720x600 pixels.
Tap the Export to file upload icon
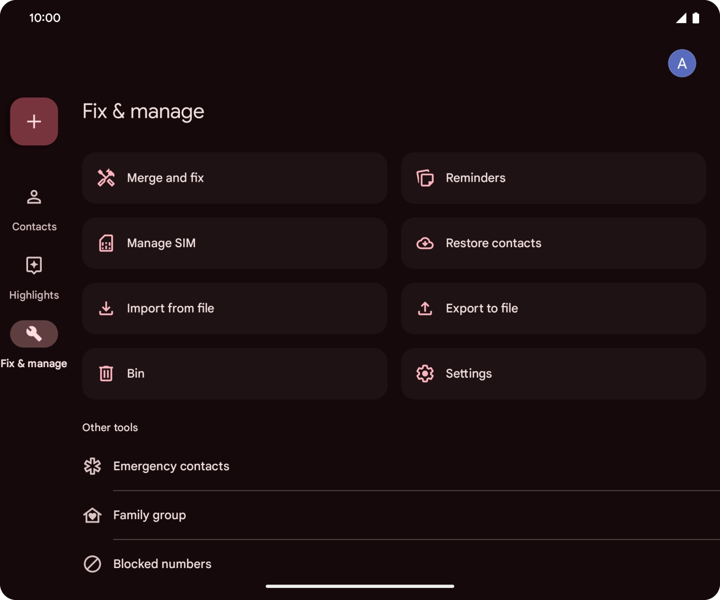[425, 308]
